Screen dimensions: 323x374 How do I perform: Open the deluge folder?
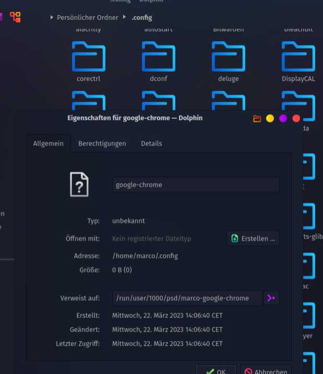coord(228,62)
